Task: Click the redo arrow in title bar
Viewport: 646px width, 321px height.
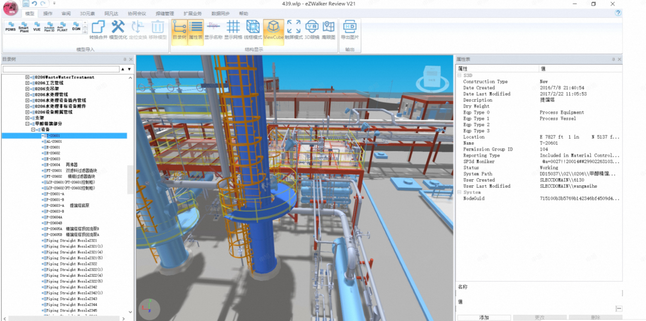Action: coord(43,4)
